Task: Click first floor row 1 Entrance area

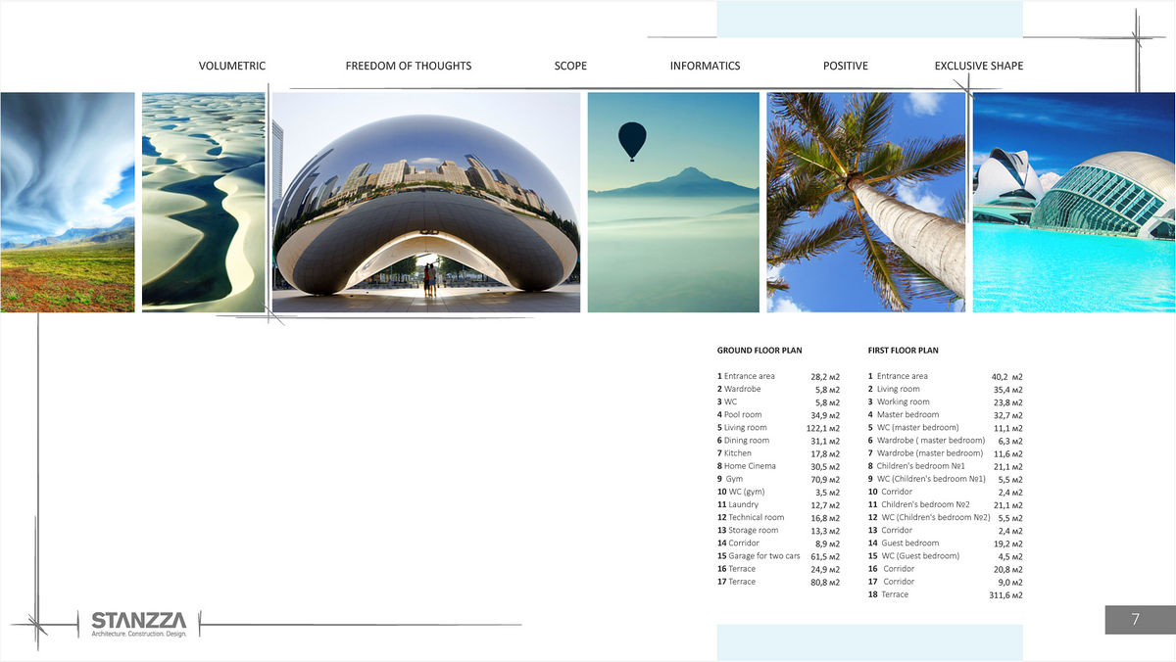Action: coord(945,376)
